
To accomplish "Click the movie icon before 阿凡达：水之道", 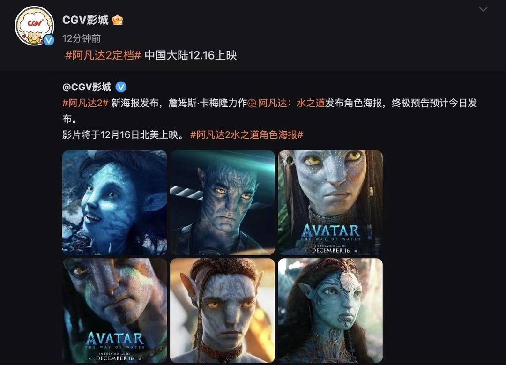I will 252,103.
